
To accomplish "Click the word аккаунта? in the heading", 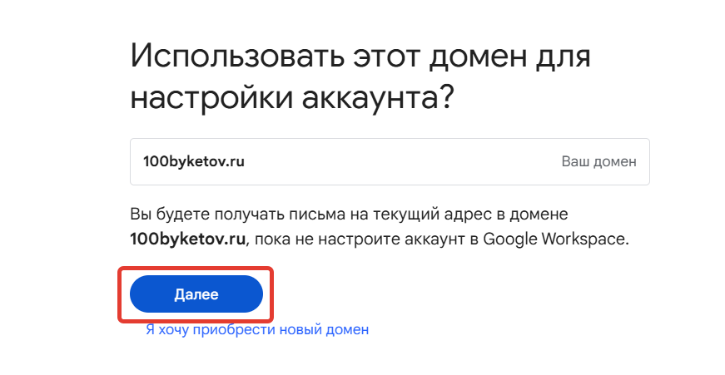I will pyautogui.click(x=376, y=98).
